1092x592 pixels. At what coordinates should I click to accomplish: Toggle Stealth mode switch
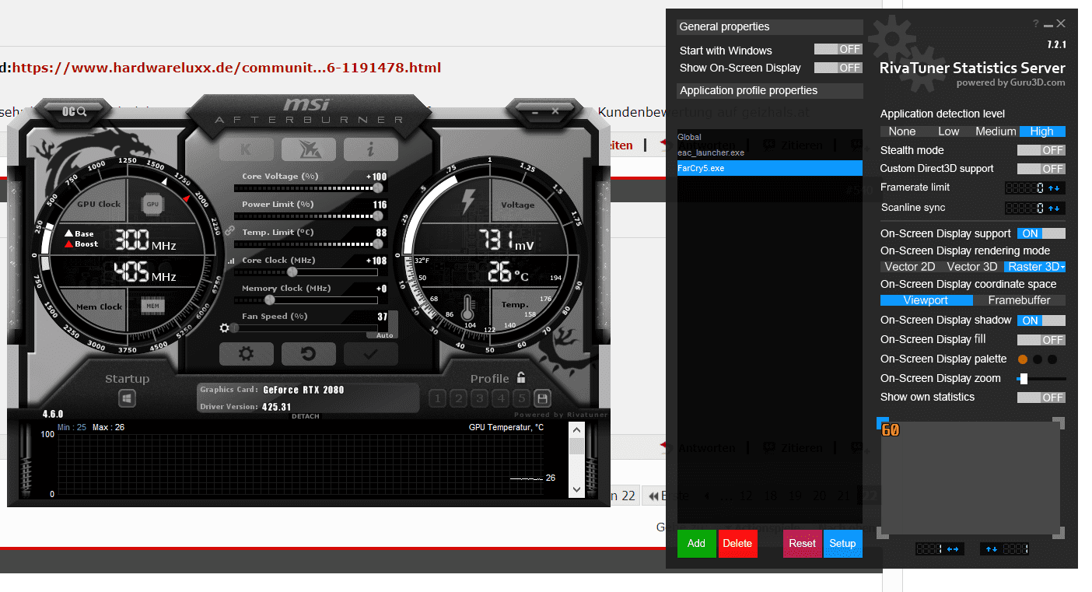(x=1041, y=150)
